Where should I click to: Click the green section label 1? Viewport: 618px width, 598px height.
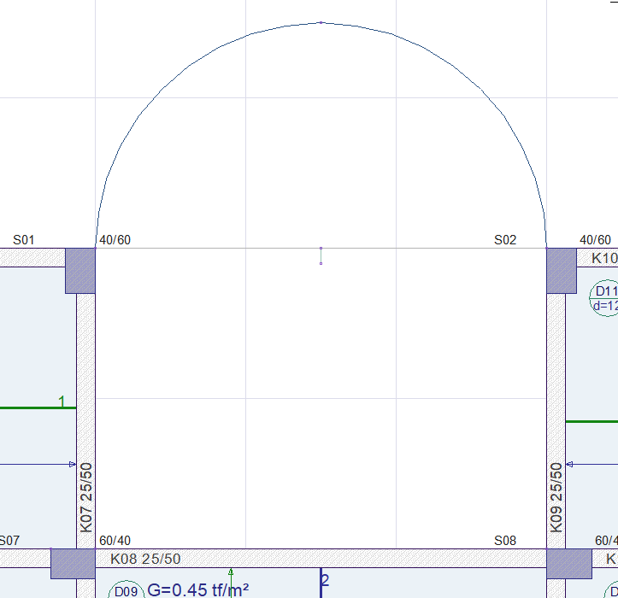tap(62, 402)
